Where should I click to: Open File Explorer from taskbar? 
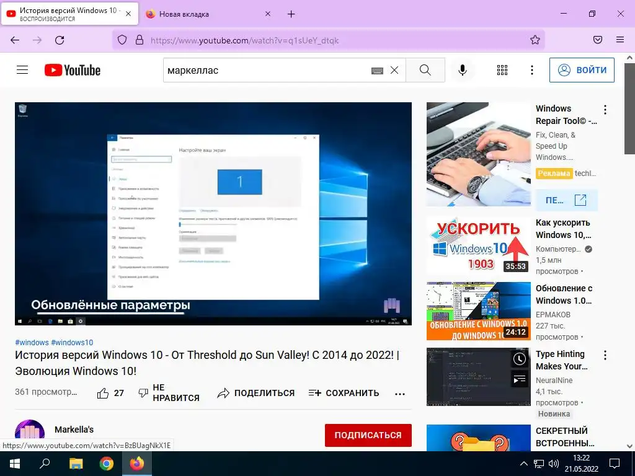point(76,464)
